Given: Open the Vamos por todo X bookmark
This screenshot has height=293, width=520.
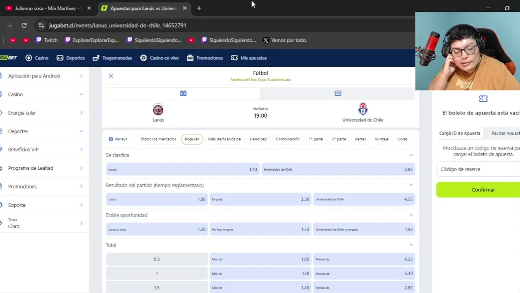Looking at the screenshot, I should (285, 40).
